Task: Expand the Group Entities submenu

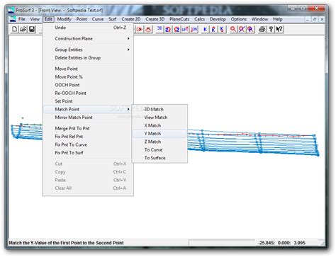Action: (x=88, y=50)
